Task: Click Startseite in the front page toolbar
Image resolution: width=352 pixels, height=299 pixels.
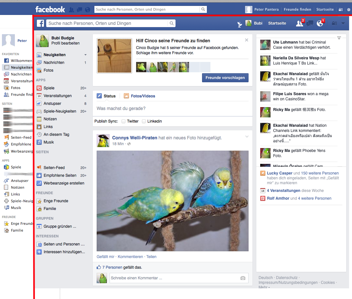Action: click(x=277, y=23)
